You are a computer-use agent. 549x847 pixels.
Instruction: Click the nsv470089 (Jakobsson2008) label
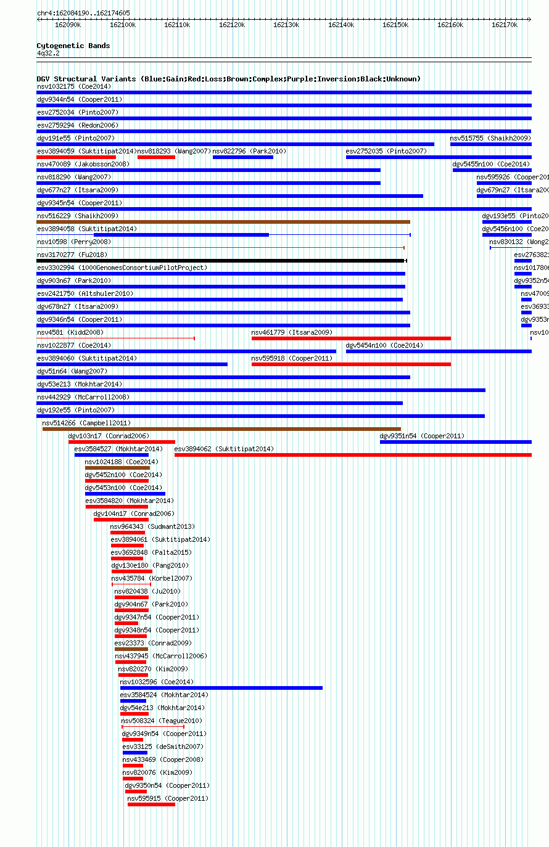click(83, 164)
